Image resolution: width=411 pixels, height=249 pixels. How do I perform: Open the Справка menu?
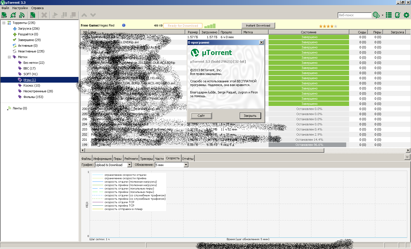[37, 8]
